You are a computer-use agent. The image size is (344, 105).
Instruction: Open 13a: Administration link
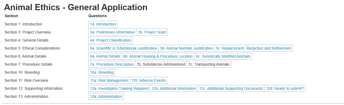coord(106,96)
